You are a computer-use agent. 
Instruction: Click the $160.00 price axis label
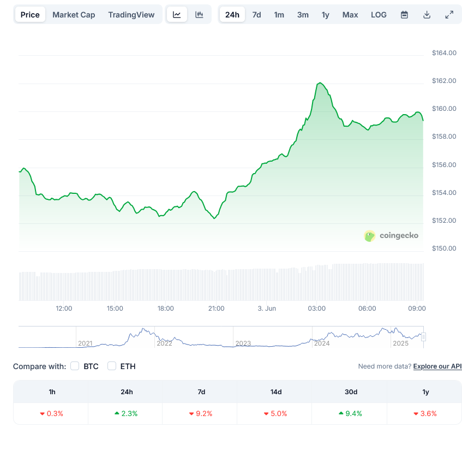[x=444, y=109]
